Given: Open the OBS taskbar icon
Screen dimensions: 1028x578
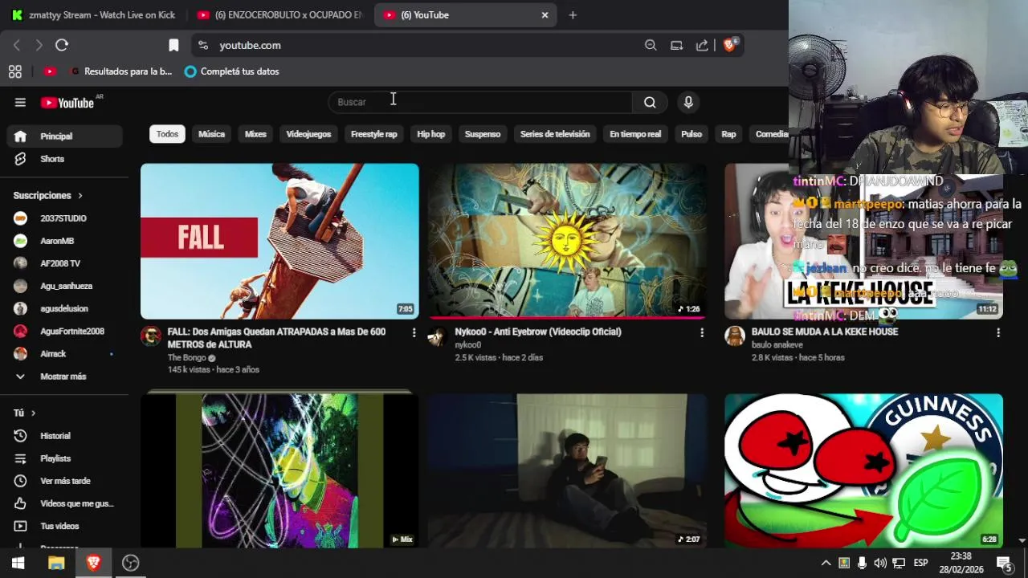Looking at the screenshot, I should coord(131,563).
